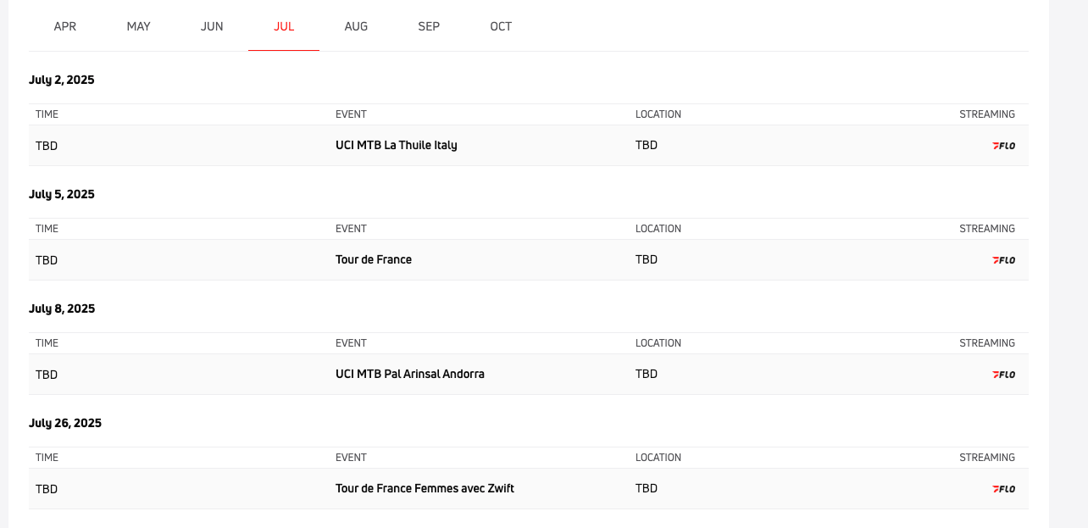Image resolution: width=1088 pixels, height=528 pixels.
Task: Click TIME header under July 2, 2025
Action: [47, 114]
